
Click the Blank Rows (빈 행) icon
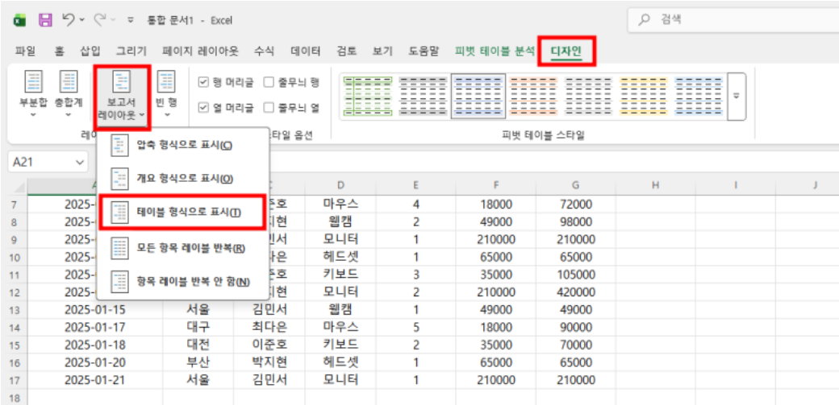[x=165, y=85]
